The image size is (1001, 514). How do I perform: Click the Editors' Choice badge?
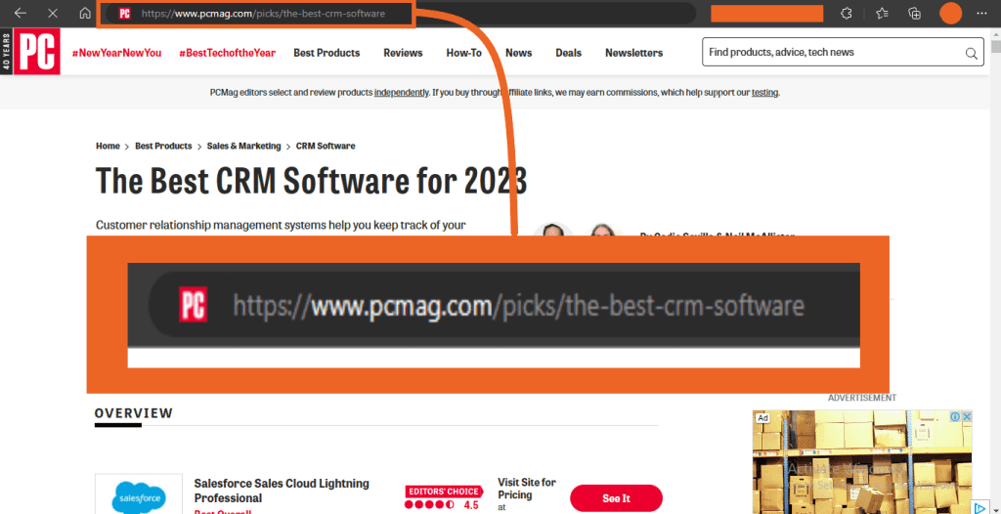443,492
